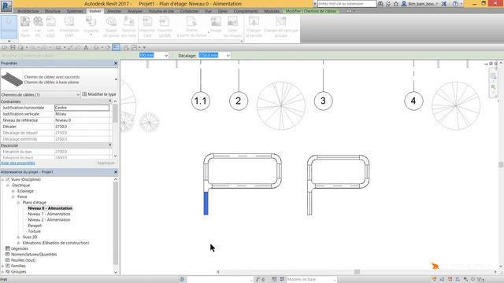The height and width of the screenshot is (283, 504).
Task: Collapse the Plans d'étage tree node
Action: click(x=18, y=203)
